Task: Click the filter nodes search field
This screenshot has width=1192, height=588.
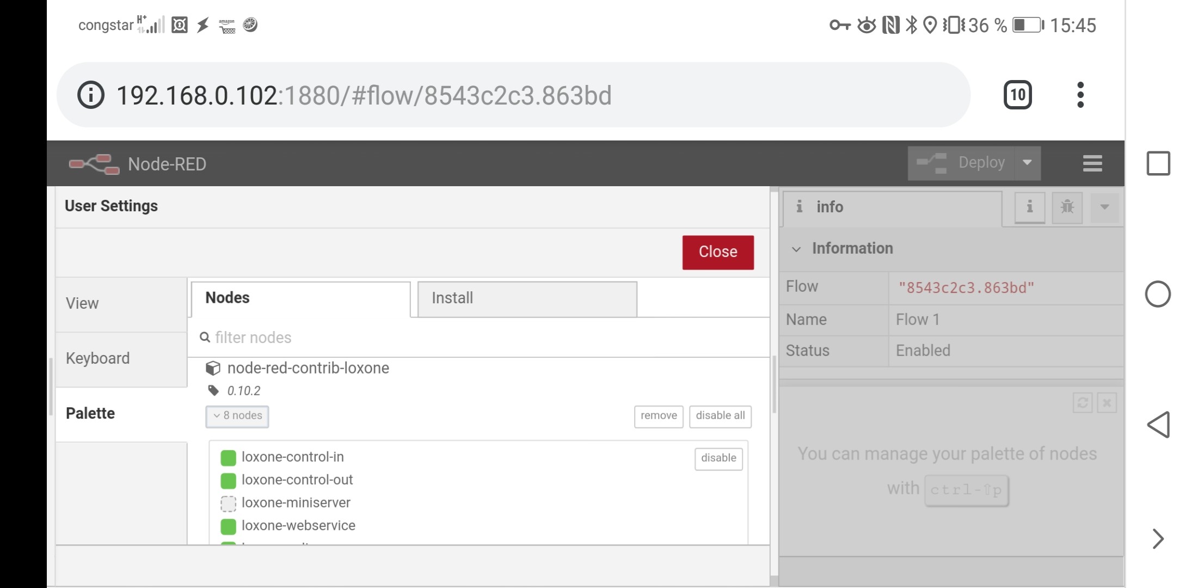Action: point(479,338)
